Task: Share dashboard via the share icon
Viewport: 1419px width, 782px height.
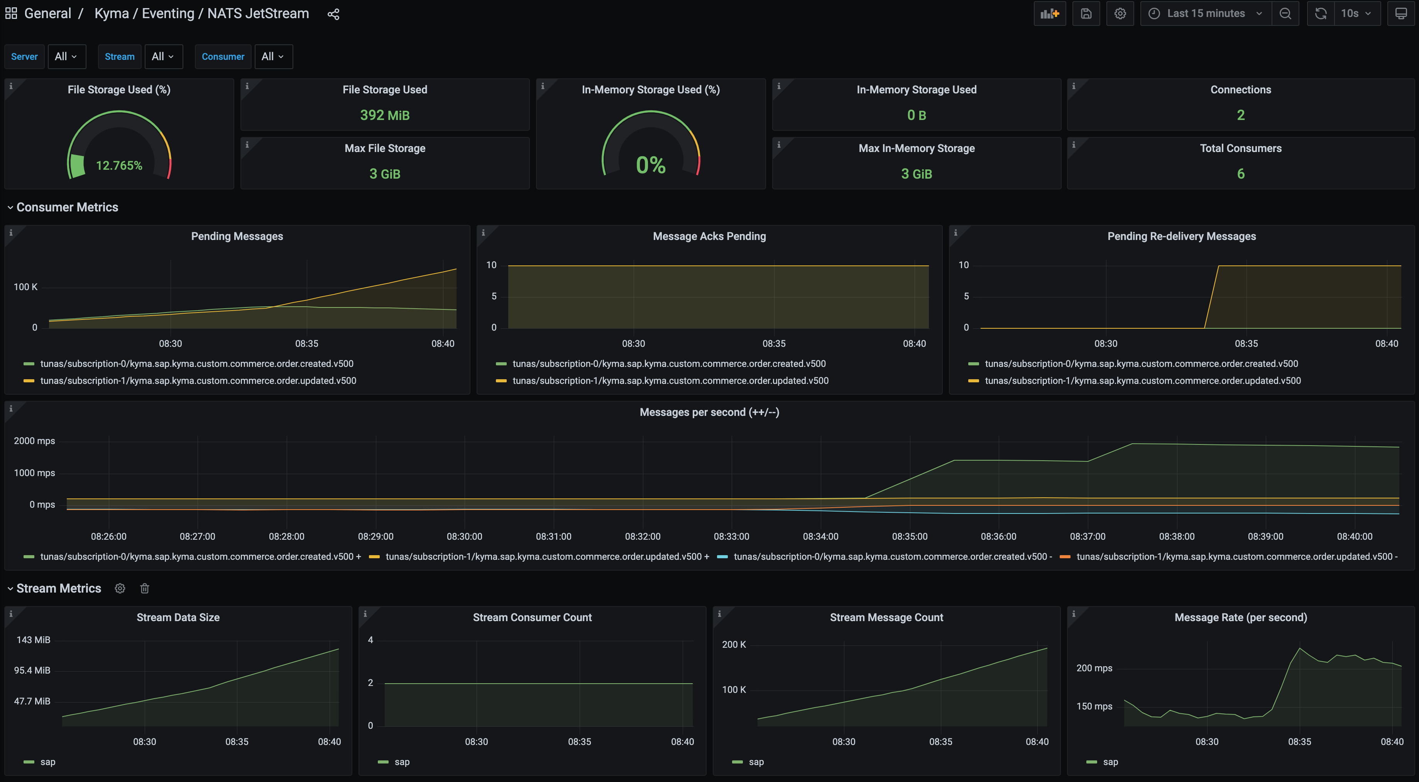Action: coord(333,14)
